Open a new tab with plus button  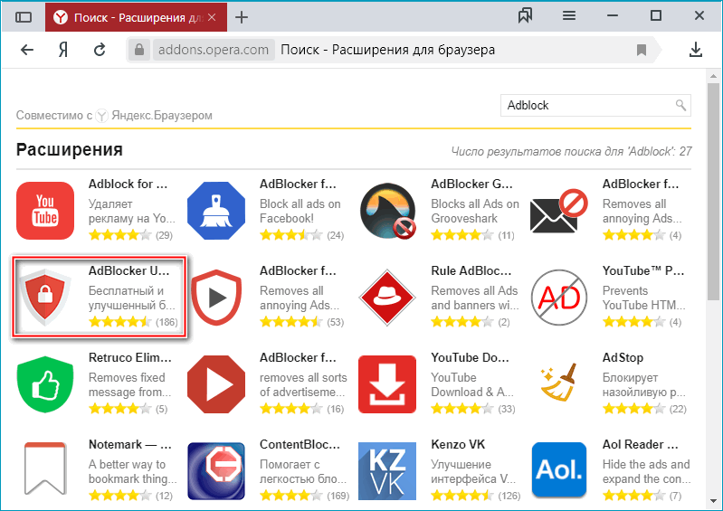(242, 17)
